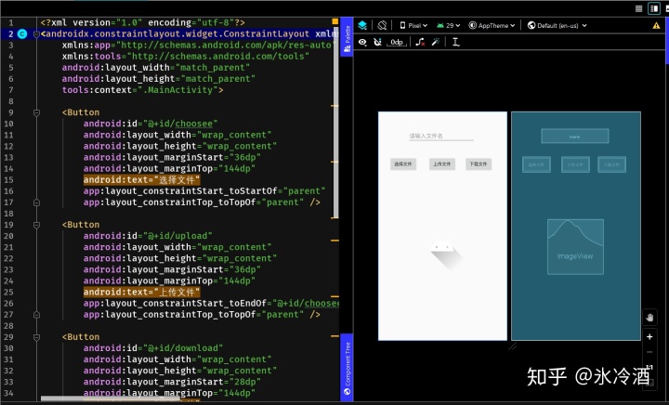Select the 下载文件 button in design preview
Screen dimensions: 669x405
[x=479, y=164]
